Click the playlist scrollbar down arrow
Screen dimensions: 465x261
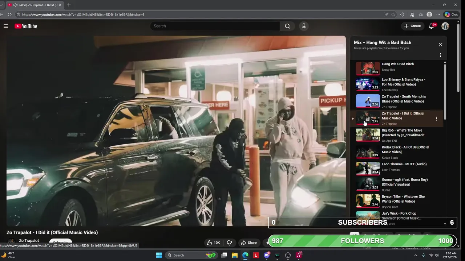tap(445, 224)
